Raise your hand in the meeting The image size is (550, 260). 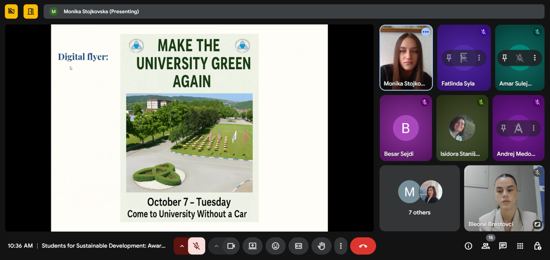(x=321, y=246)
